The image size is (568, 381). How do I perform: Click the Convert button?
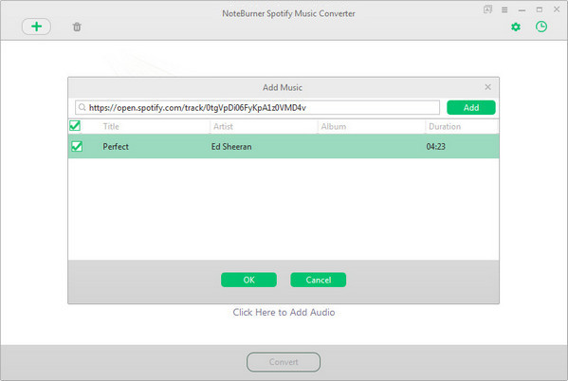(284, 362)
